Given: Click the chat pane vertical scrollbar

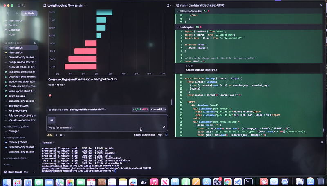Looking at the screenshot, I should click(172, 102).
